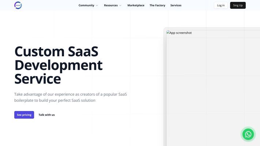This screenshot has height=146, width=260.
Task: Open the Community menu
Action: [x=88, y=5]
